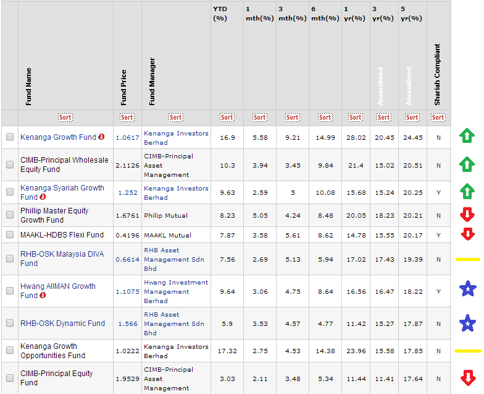Click fund price 0.6614 link

coord(127,260)
